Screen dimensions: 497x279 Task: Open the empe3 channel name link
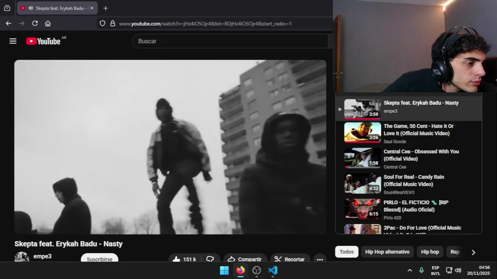coord(42,256)
